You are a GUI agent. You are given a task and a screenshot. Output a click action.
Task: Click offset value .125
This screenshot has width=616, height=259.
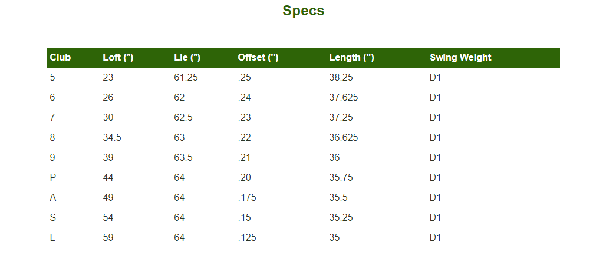point(247,237)
